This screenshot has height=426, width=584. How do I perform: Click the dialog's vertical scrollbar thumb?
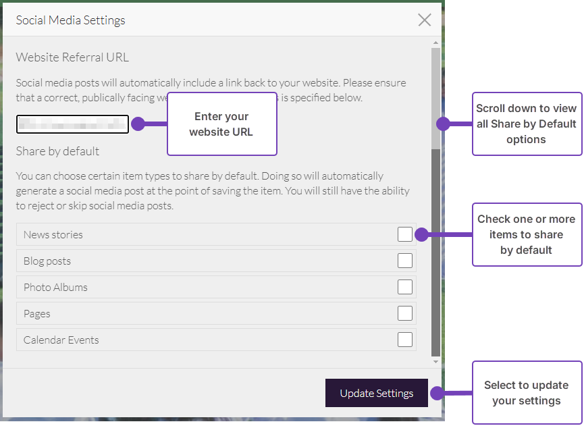pyautogui.click(x=435, y=98)
